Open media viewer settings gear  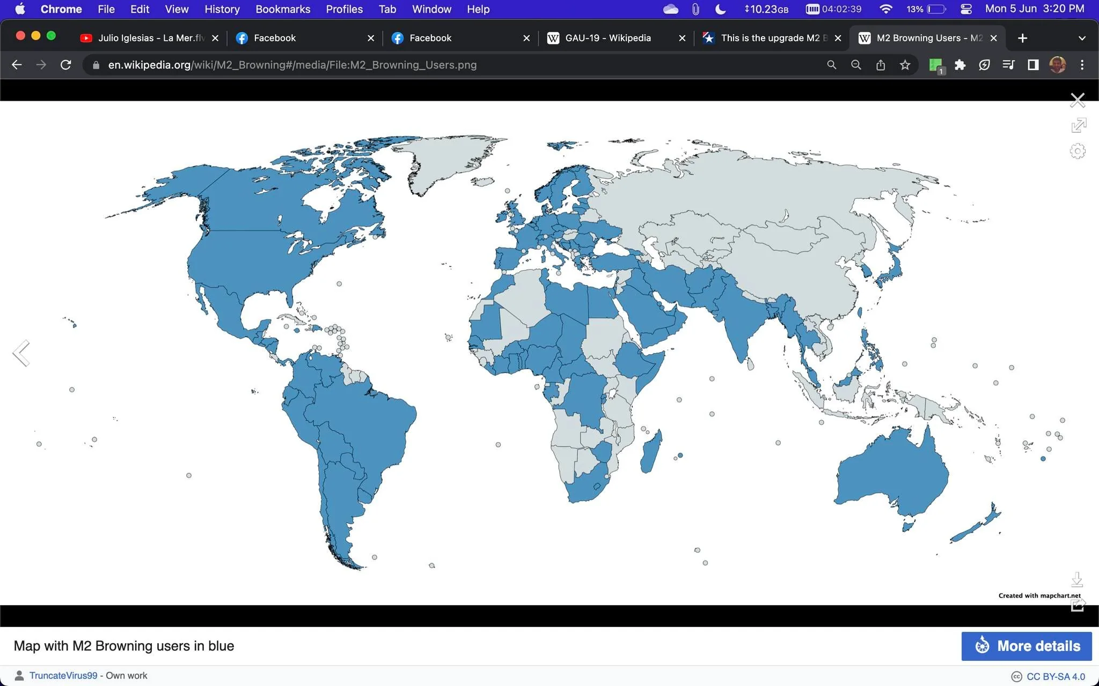coord(1078,151)
